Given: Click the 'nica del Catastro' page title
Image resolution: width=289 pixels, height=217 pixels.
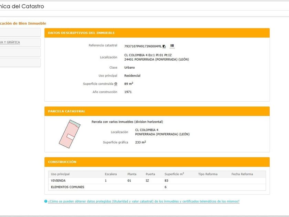Looking at the screenshot, I should 22,6.
